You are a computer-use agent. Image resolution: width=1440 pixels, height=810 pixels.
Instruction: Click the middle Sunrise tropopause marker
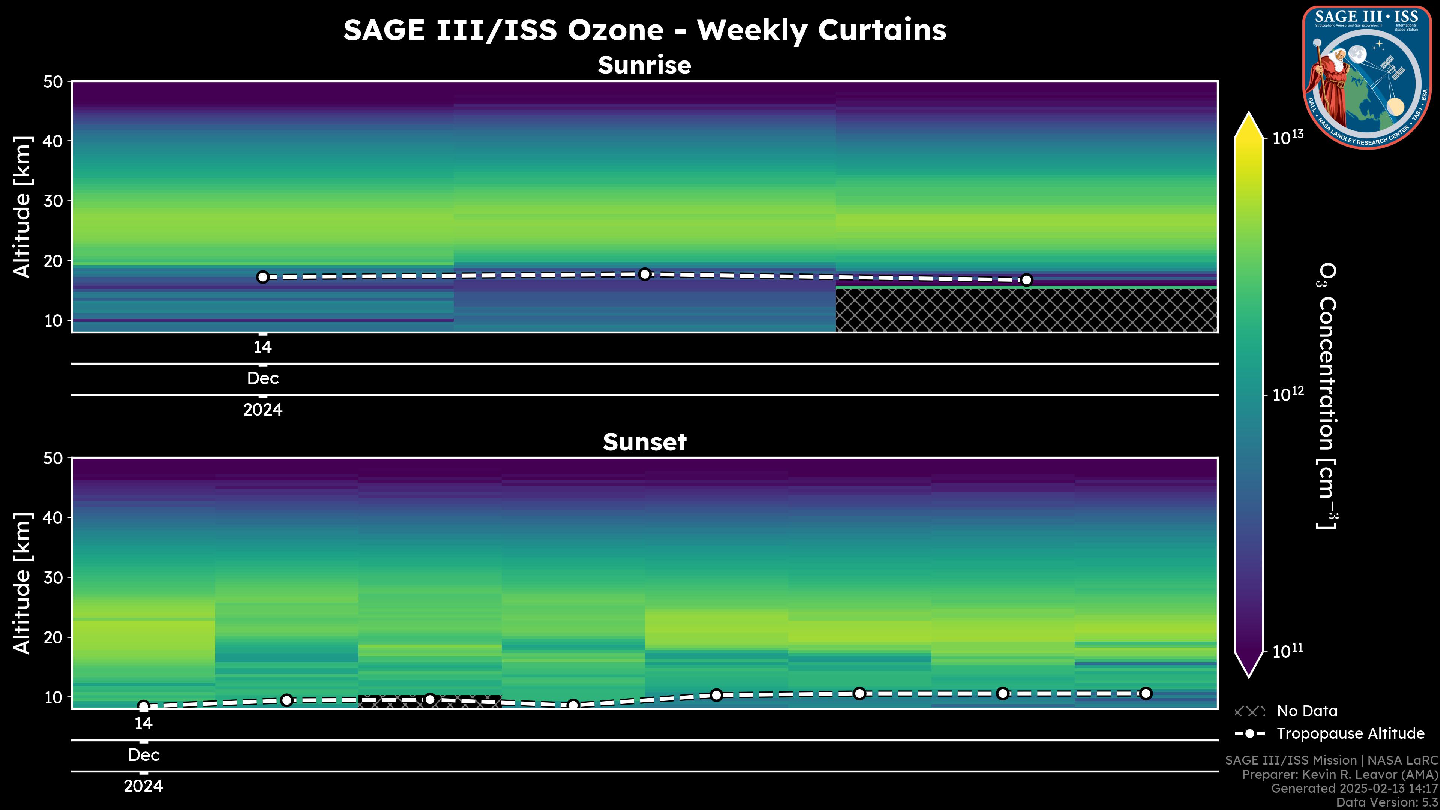point(645,274)
